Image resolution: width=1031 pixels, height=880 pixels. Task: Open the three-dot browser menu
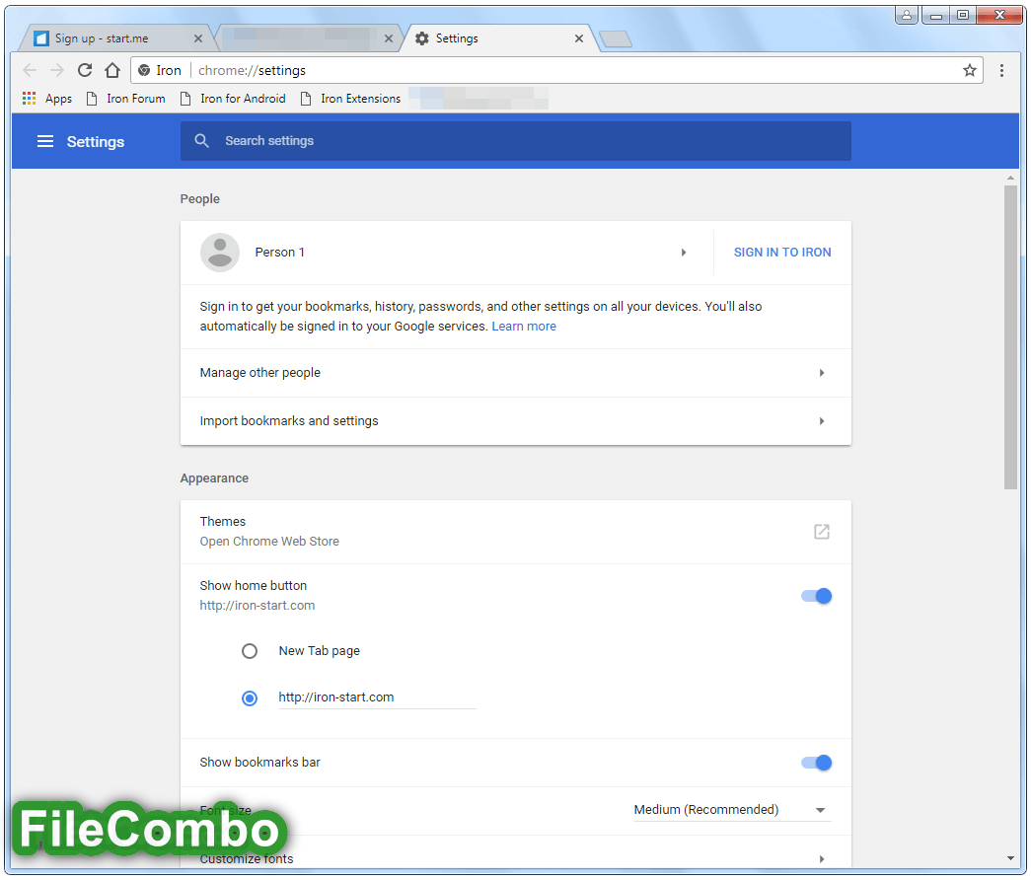[x=1001, y=70]
